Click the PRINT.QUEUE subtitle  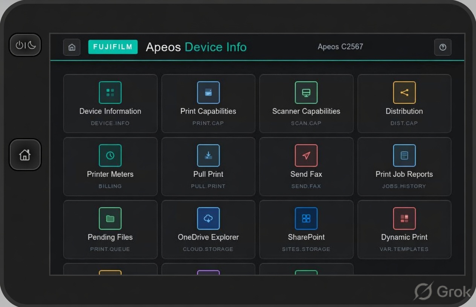[110, 249]
